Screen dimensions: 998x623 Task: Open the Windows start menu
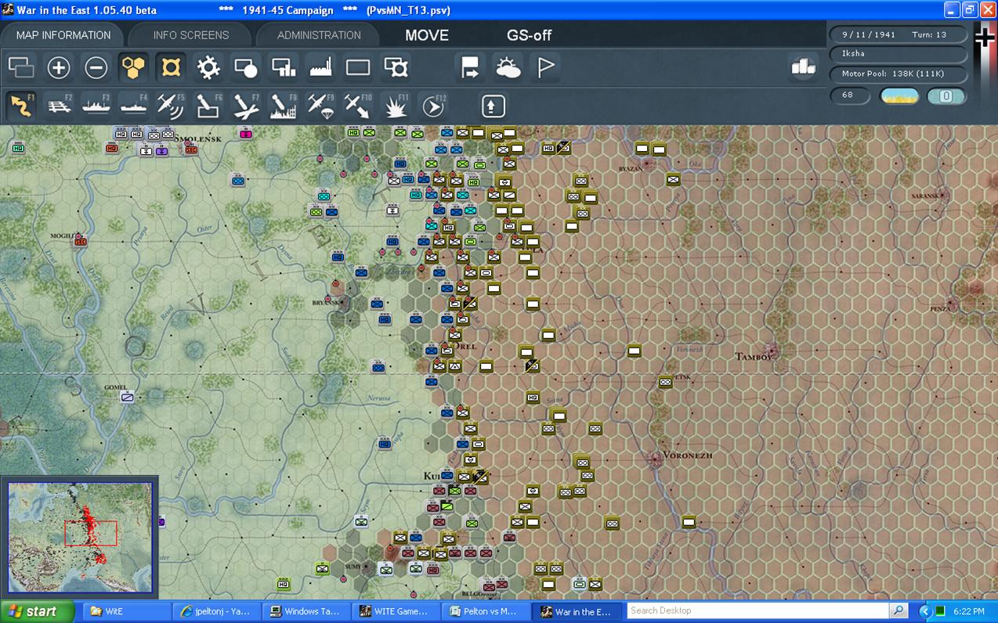pos(37,611)
